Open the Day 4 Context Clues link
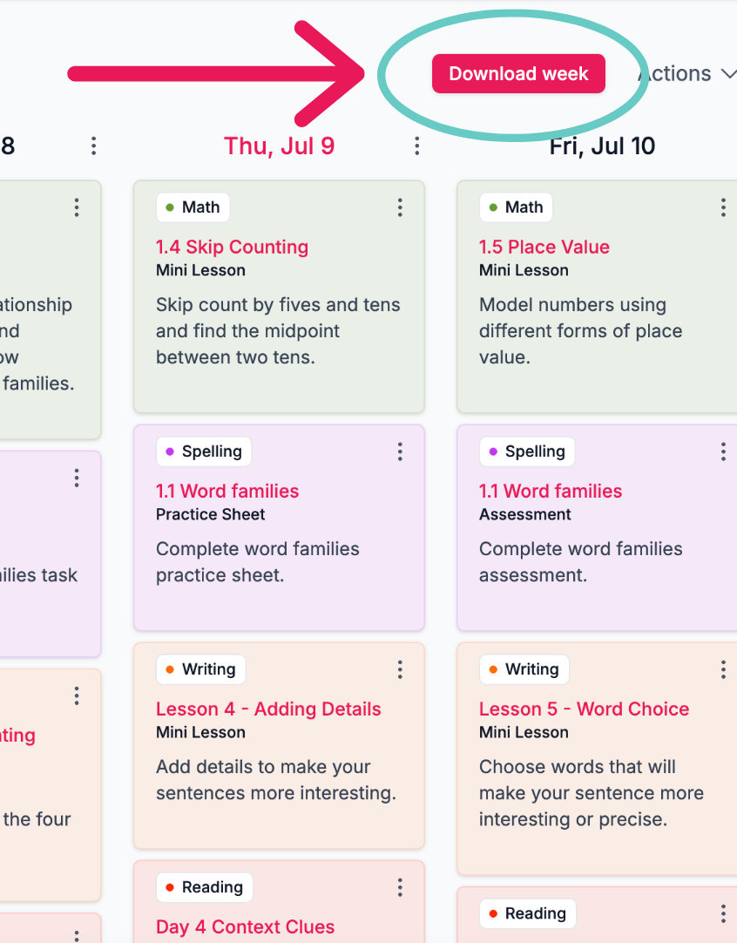 (x=246, y=926)
